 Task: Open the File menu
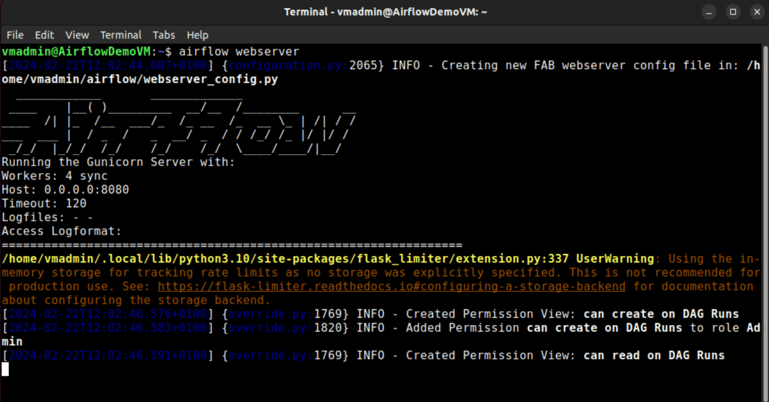coord(15,35)
